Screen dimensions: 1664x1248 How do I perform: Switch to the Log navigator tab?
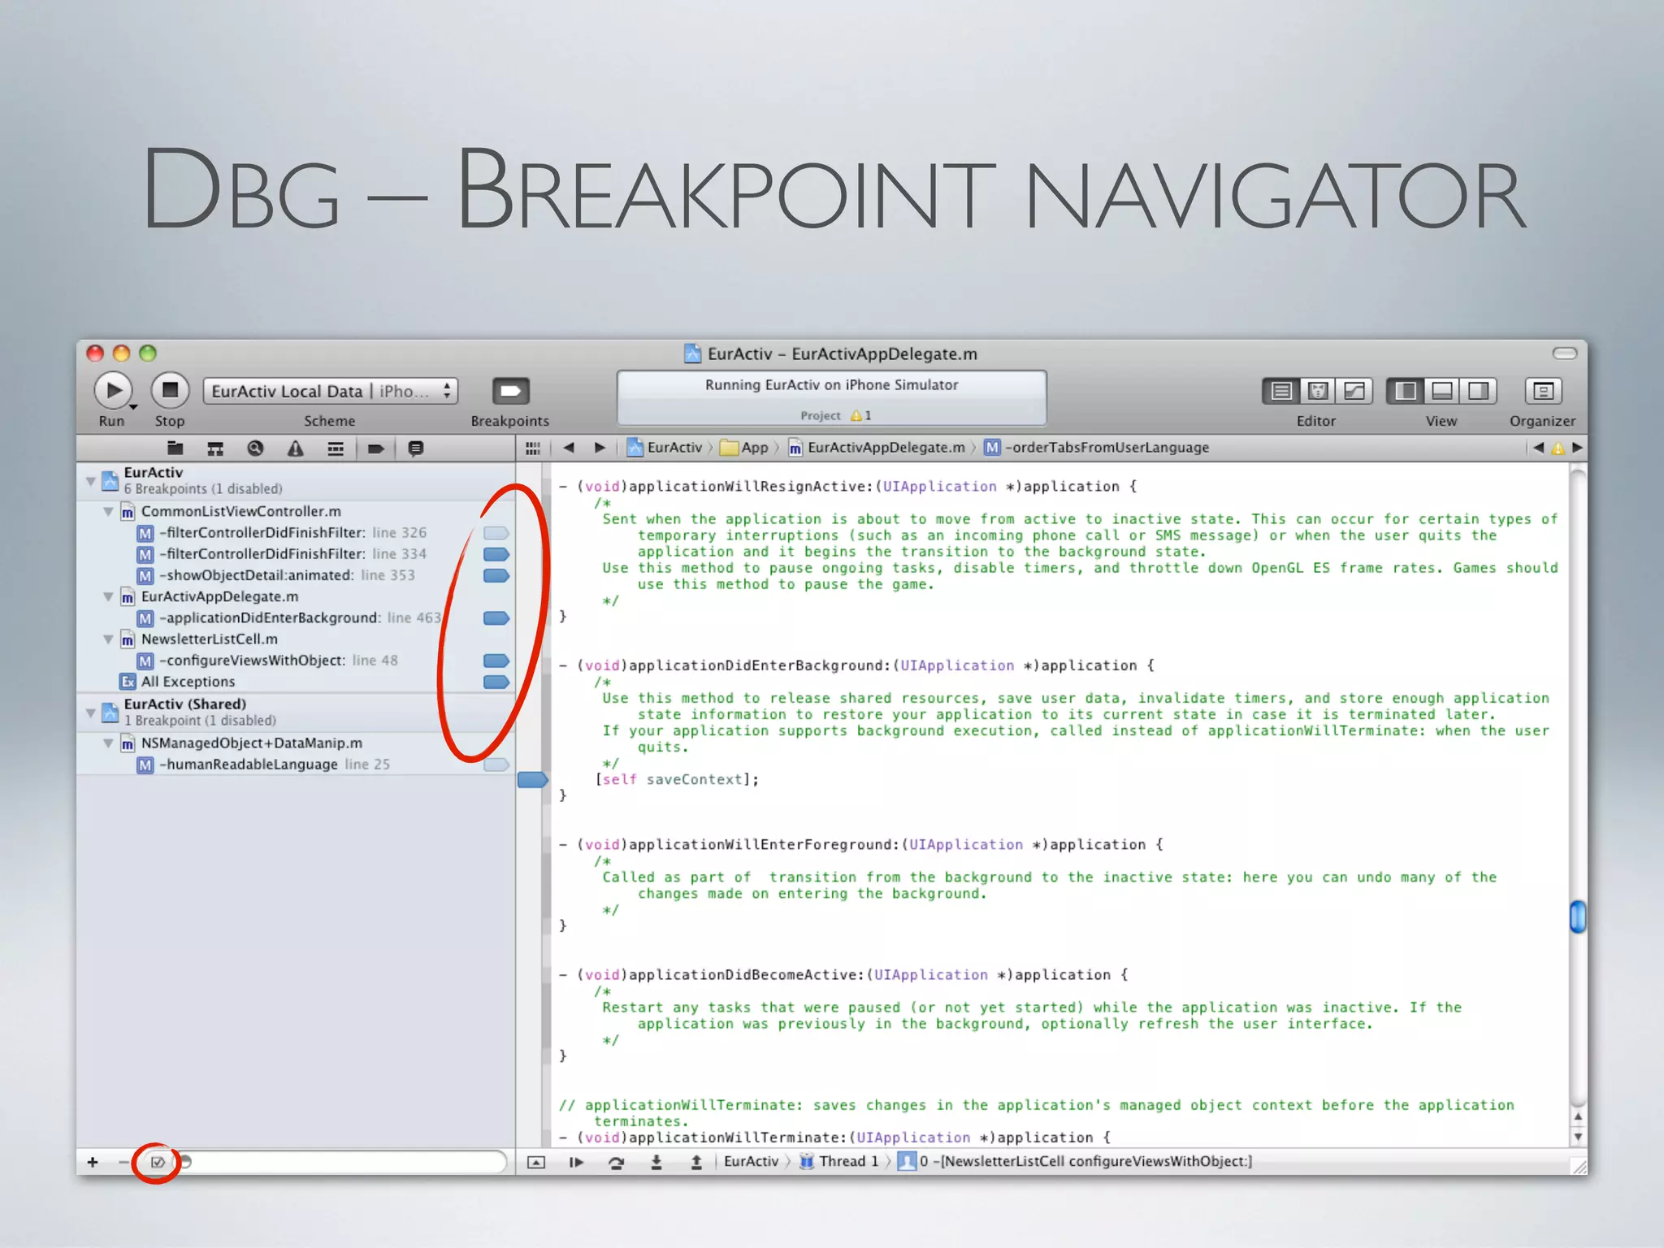(x=415, y=448)
